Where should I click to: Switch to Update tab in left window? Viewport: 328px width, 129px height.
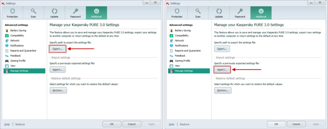(54, 13)
